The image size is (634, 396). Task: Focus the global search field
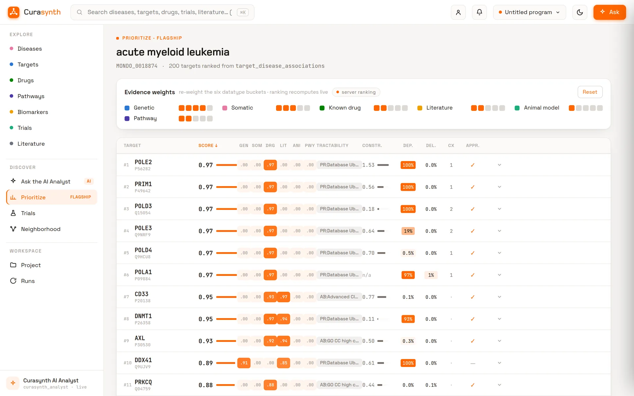coord(162,12)
